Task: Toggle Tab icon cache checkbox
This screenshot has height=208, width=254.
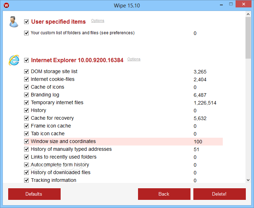Action: 26,133
